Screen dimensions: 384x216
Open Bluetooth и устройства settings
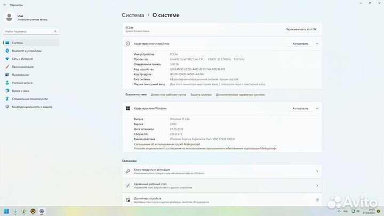click(x=26, y=51)
